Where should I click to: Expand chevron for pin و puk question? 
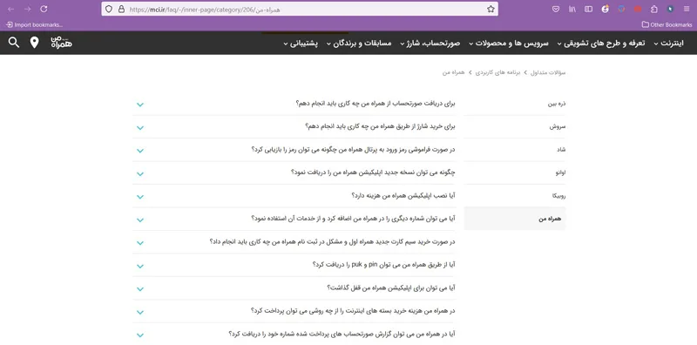click(140, 267)
